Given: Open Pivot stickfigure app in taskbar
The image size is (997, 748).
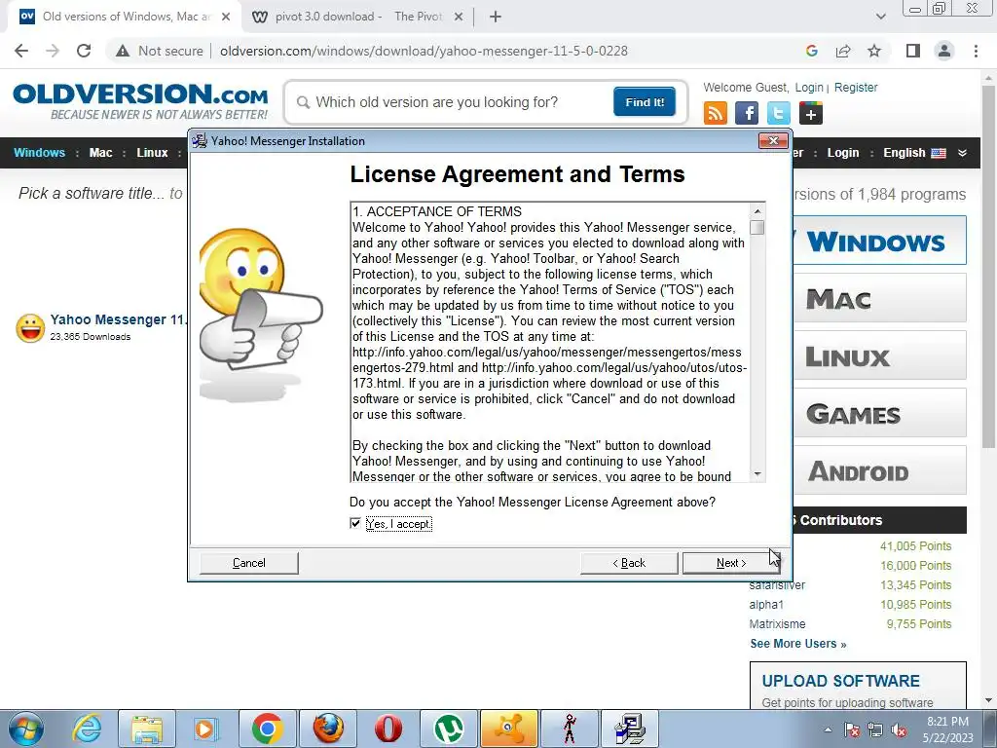Looking at the screenshot, I should click(570, 729).
